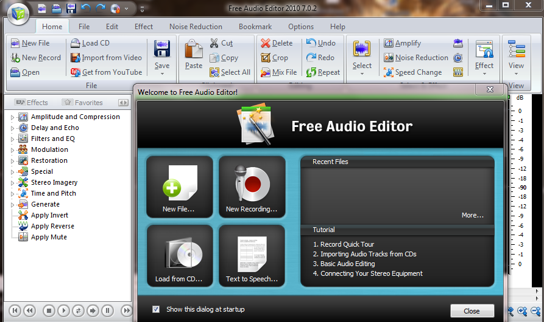
Task: Click Open in the File group
Action: point(25,72)
